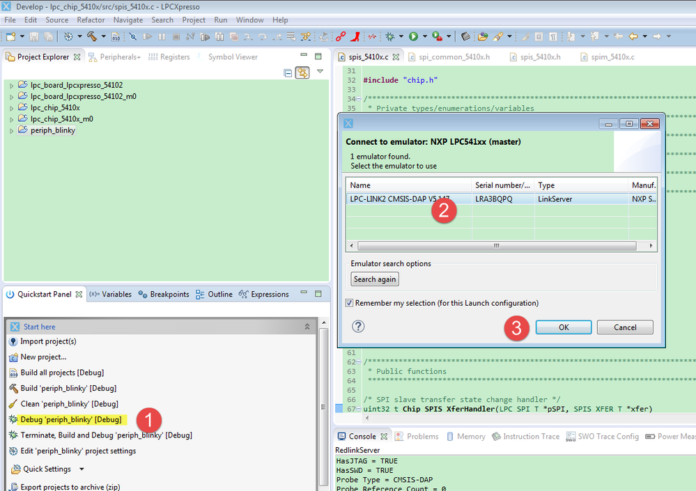Image resolution: width=696 pixels, height=491 pixels.
Task: Open the File menu
Action: (10, 20)
